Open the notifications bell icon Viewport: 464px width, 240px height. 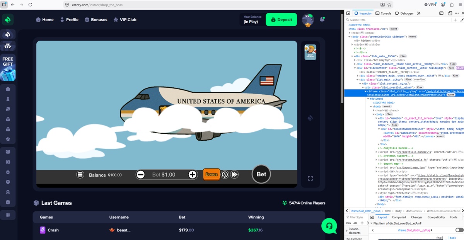click(x=322, y=19)
